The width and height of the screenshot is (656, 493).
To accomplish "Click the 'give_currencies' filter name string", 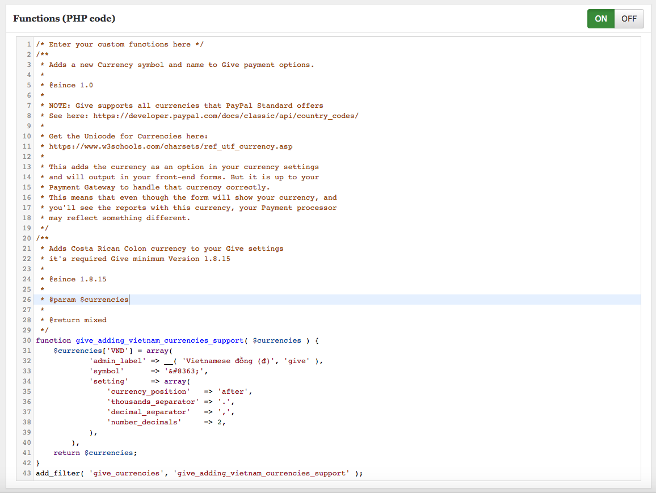I will 127,473.
